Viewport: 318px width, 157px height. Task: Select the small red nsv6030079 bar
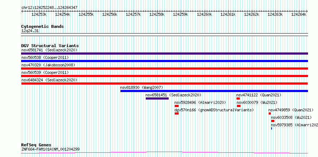(x=239, y=106)
